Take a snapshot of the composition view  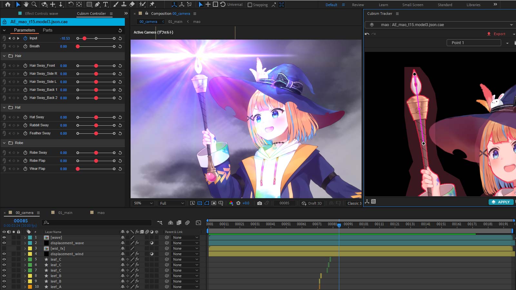click(x=260, y=203)
